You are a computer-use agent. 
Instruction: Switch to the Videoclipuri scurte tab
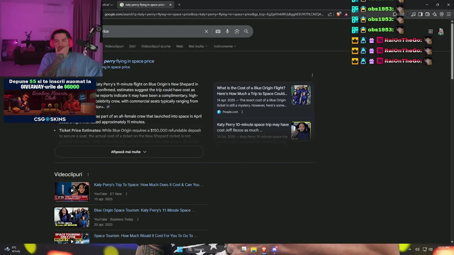tap(156, 46)
